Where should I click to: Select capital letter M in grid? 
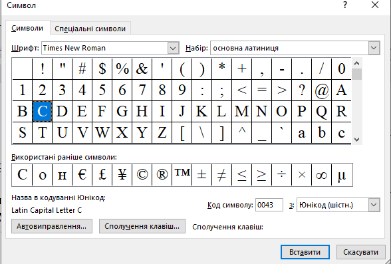click(242, 112)
